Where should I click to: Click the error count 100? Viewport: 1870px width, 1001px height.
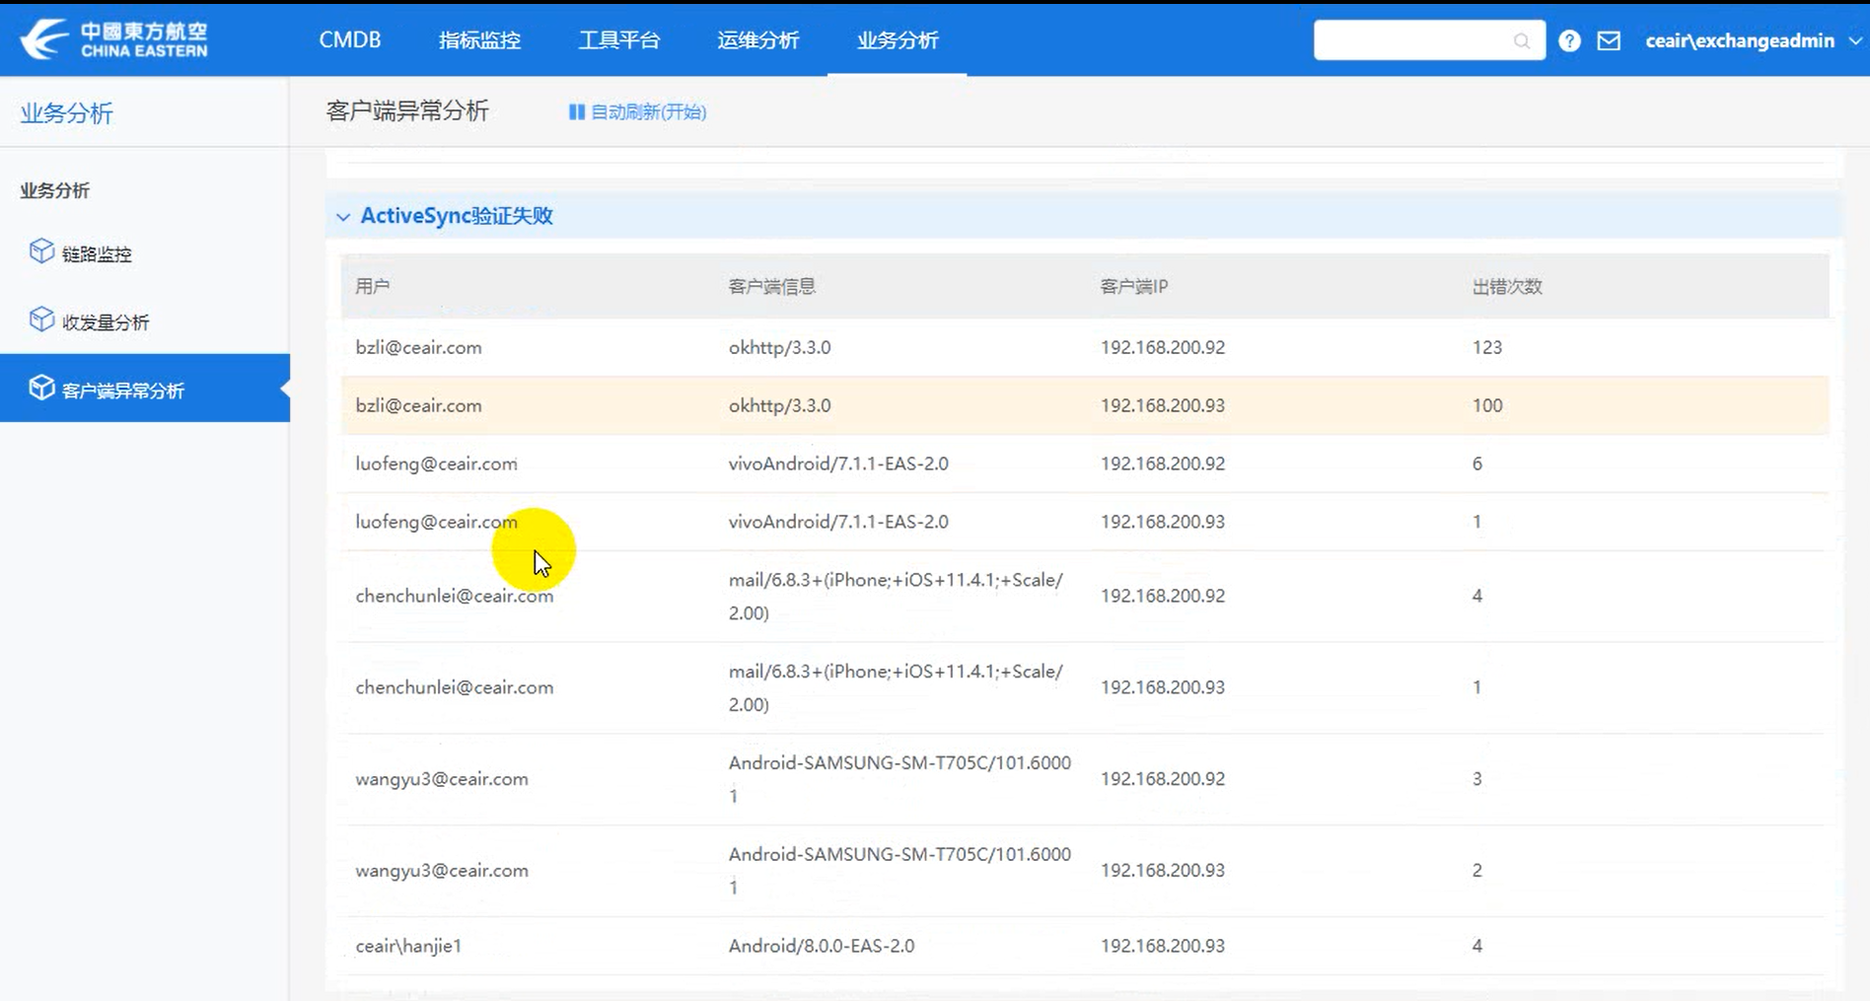click(x=1487, y=405)
